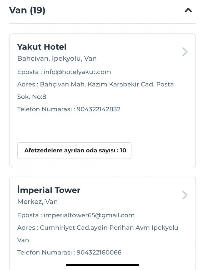Collapse the Van (19) section chevron

(x=188, y=11)
